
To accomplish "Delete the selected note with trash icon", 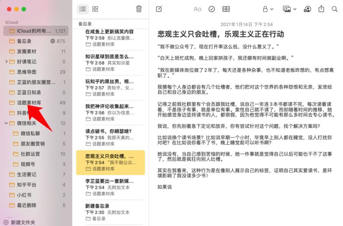I will point(138,9).
